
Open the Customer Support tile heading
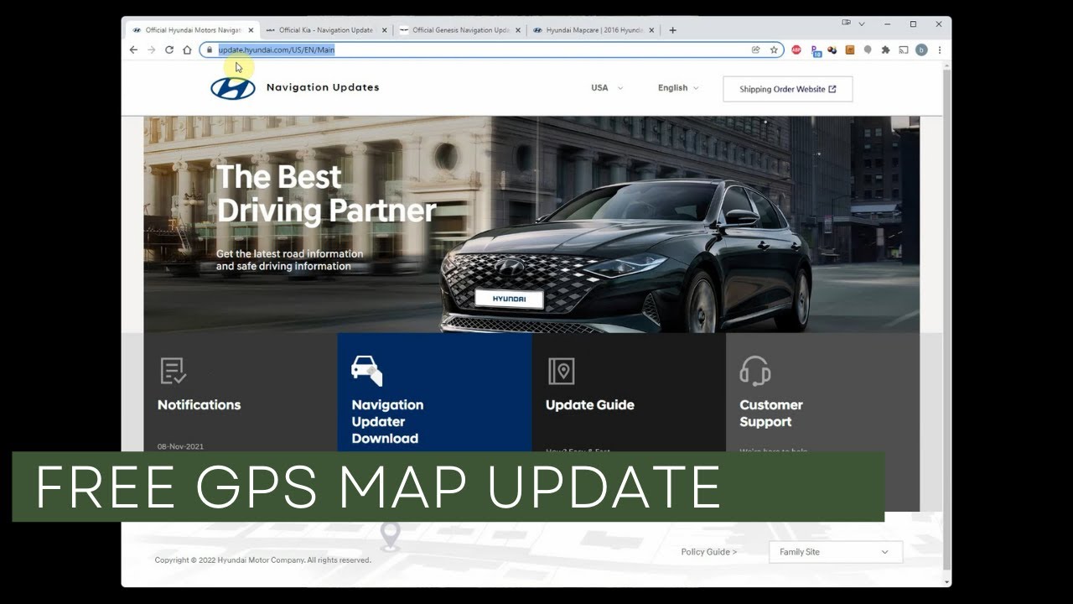tap(771, 413)
